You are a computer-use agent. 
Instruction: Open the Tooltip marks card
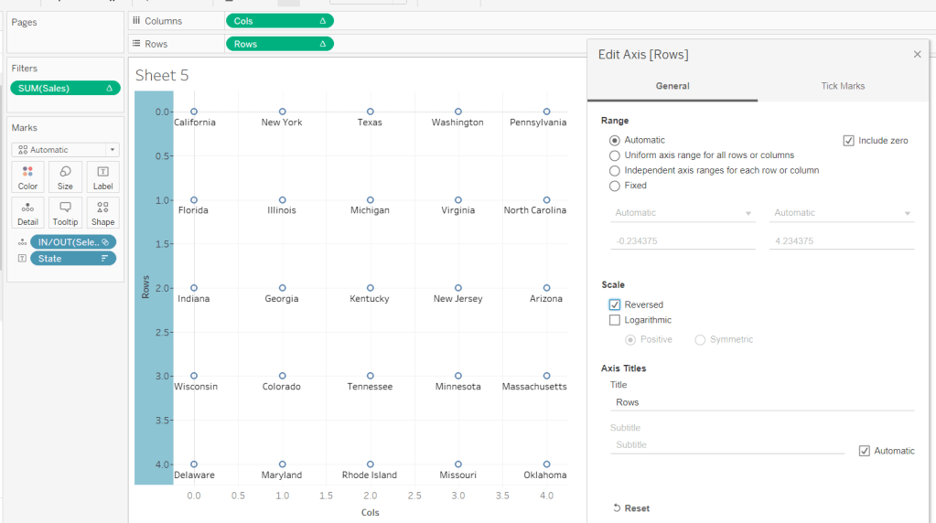coord(65,213)
